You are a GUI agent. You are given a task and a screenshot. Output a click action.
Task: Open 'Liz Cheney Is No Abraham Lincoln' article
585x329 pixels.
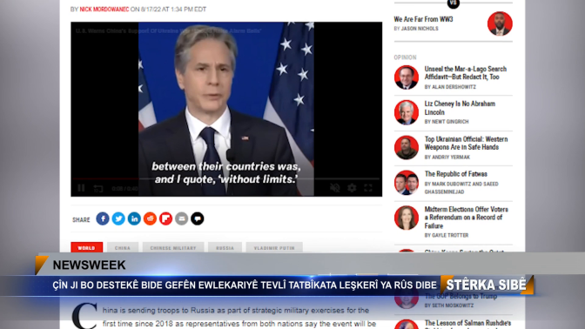460,108
